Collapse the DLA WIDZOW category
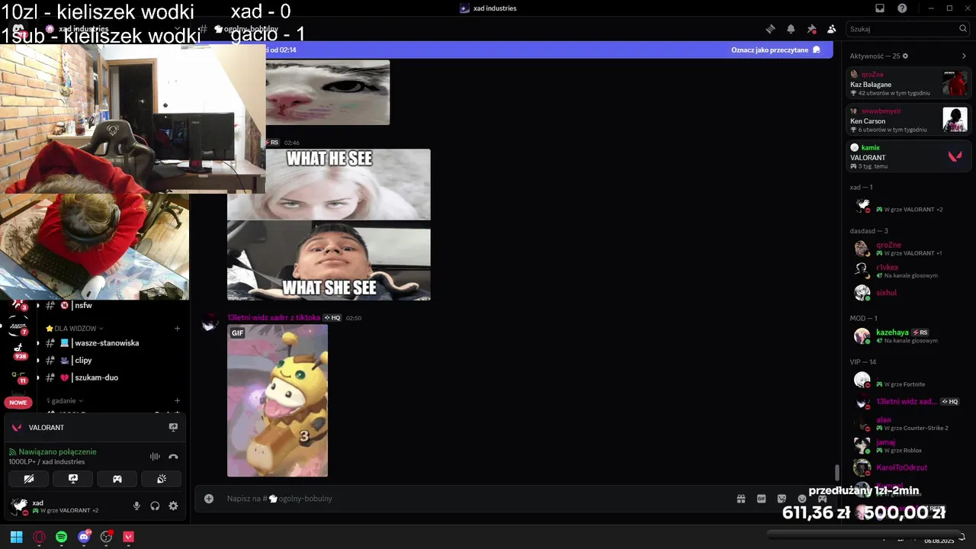Screen dimensions: 976x549 (75, 328)
